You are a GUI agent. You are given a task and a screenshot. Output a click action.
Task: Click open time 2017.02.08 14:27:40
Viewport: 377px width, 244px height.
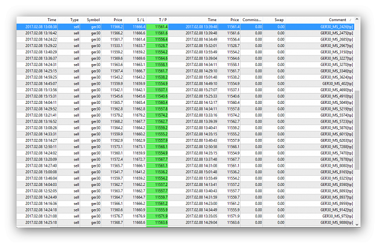41,165
